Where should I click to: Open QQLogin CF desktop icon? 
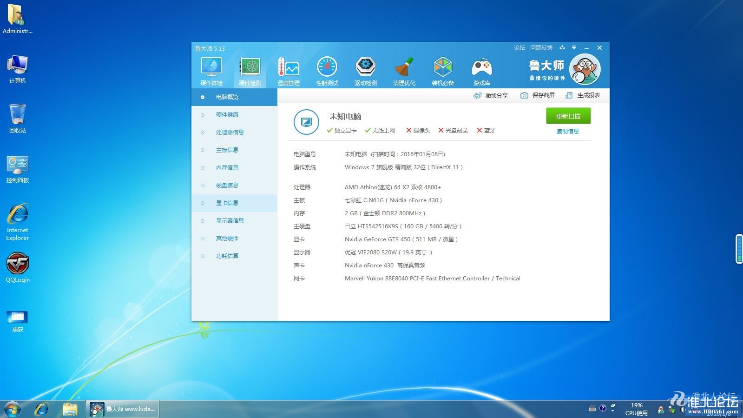point(18,268)
